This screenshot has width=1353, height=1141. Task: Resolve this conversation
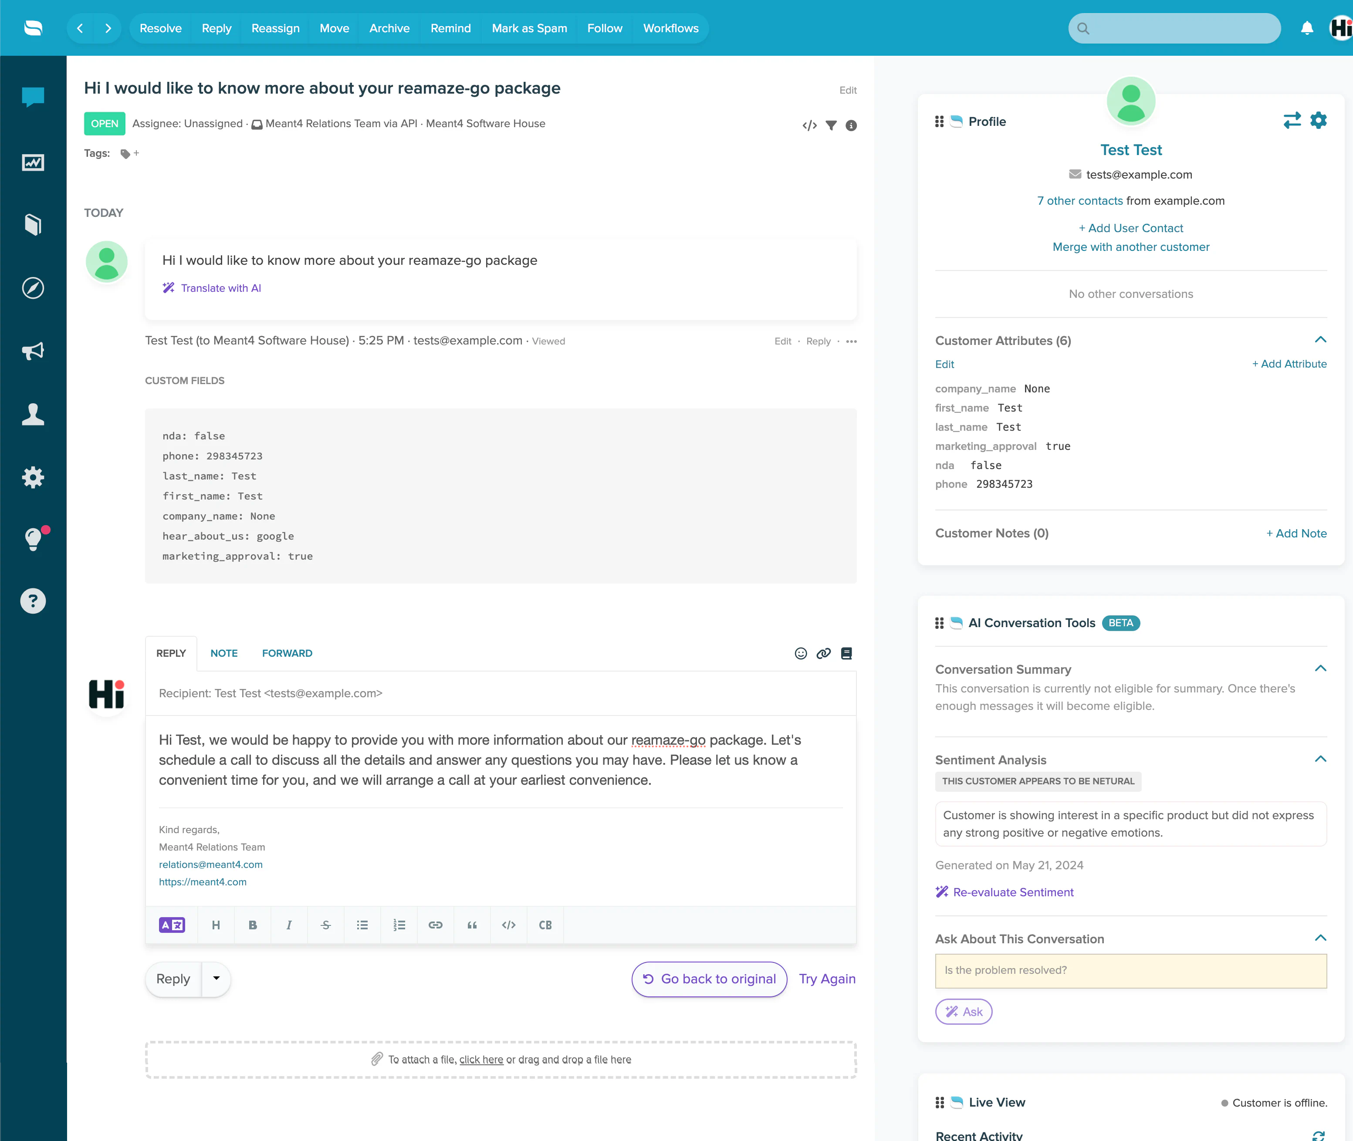(x=160, y=28)
